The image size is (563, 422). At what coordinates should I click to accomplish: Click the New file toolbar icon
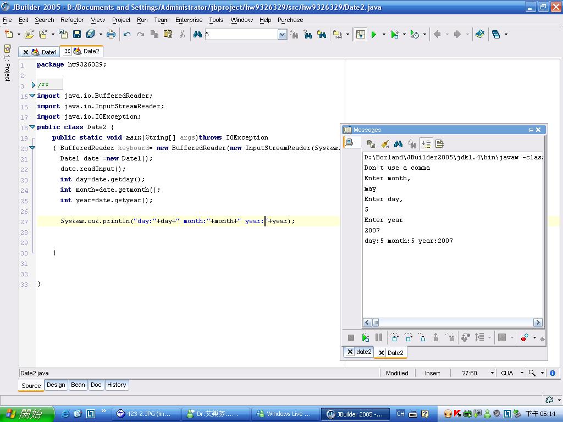(9, 34)
